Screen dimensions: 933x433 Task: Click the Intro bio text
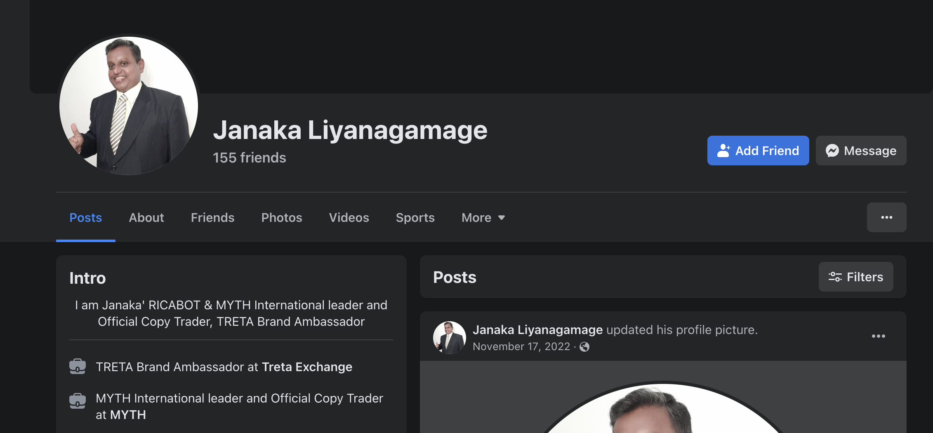pos(231,313)
